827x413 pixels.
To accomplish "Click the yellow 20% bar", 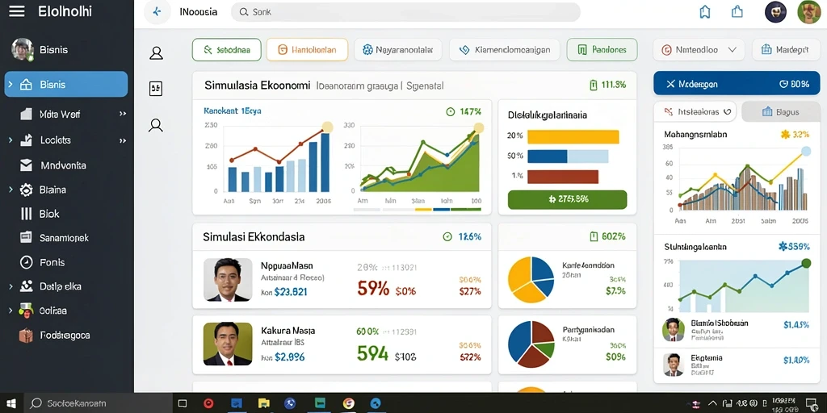I will click(x=573, y=136).
